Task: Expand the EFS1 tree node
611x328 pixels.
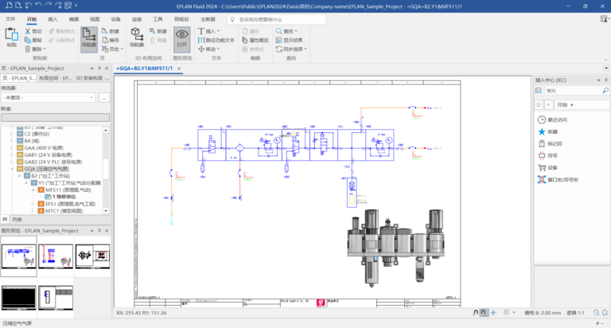Action: click(33, 204)
